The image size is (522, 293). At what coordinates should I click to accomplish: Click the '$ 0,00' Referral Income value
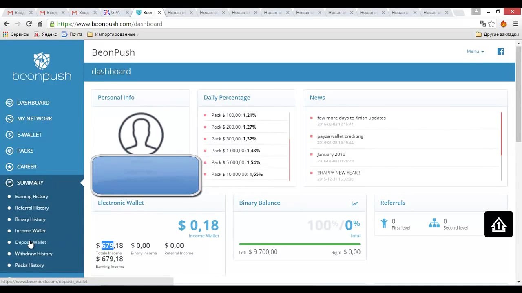174,246
